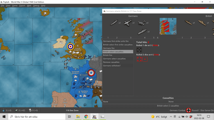Click the German fighter plane unit icon
The height and width of the screenshot is (120, 214).
(x=128, y=22)
